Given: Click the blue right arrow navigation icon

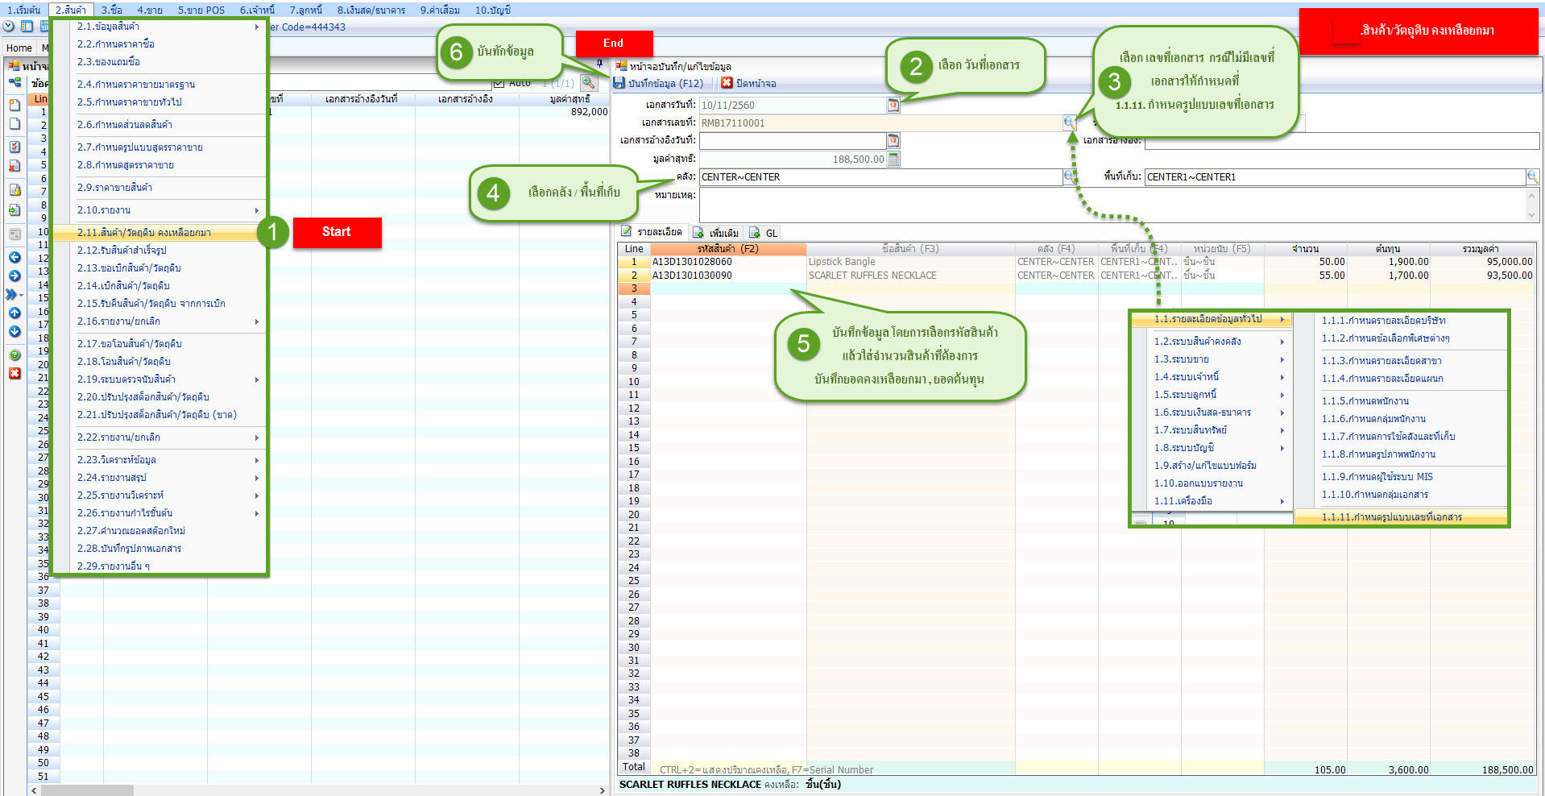Looking at the screenshot, I should click(14, 276).
